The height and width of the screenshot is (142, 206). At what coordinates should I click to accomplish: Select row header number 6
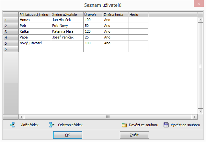pyautogui.click(x=11, y=49)
